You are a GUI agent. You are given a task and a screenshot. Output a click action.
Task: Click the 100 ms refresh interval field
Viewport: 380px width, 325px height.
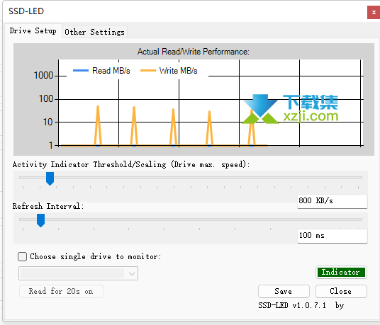pyautogui.click(x=332, y=236)
